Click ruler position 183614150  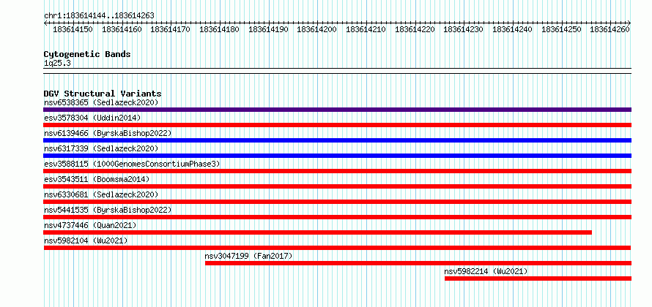(73, 29)
